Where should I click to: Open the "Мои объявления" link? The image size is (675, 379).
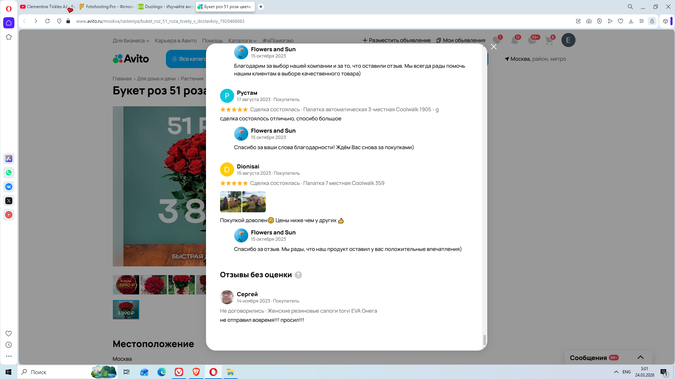click(461, 40)
